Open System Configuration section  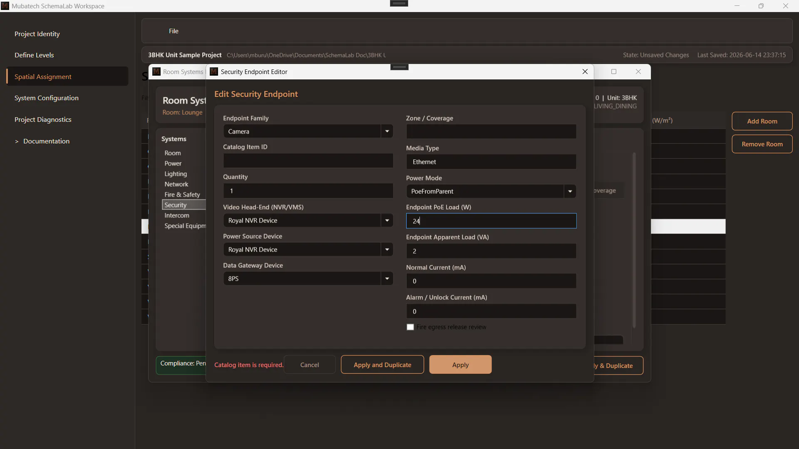point(46,98)
